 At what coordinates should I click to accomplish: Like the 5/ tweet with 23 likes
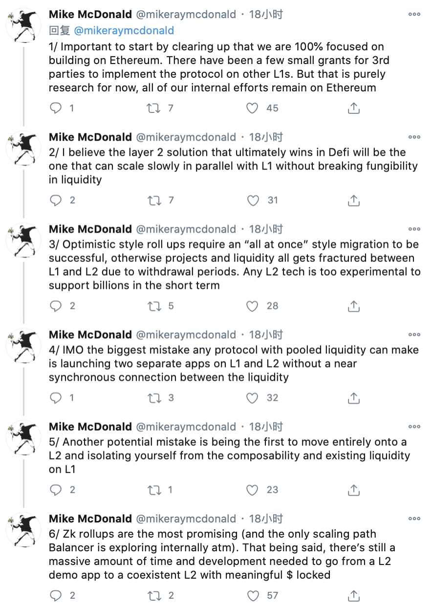tap(253, 490)
